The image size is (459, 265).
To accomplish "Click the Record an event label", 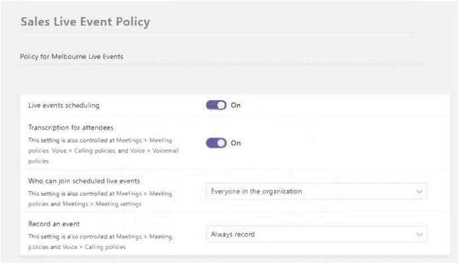I will (x=54, y=224).
